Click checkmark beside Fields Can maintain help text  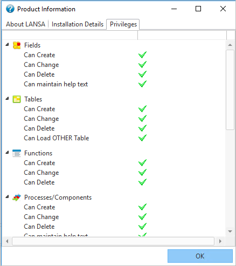pos(142,84)
